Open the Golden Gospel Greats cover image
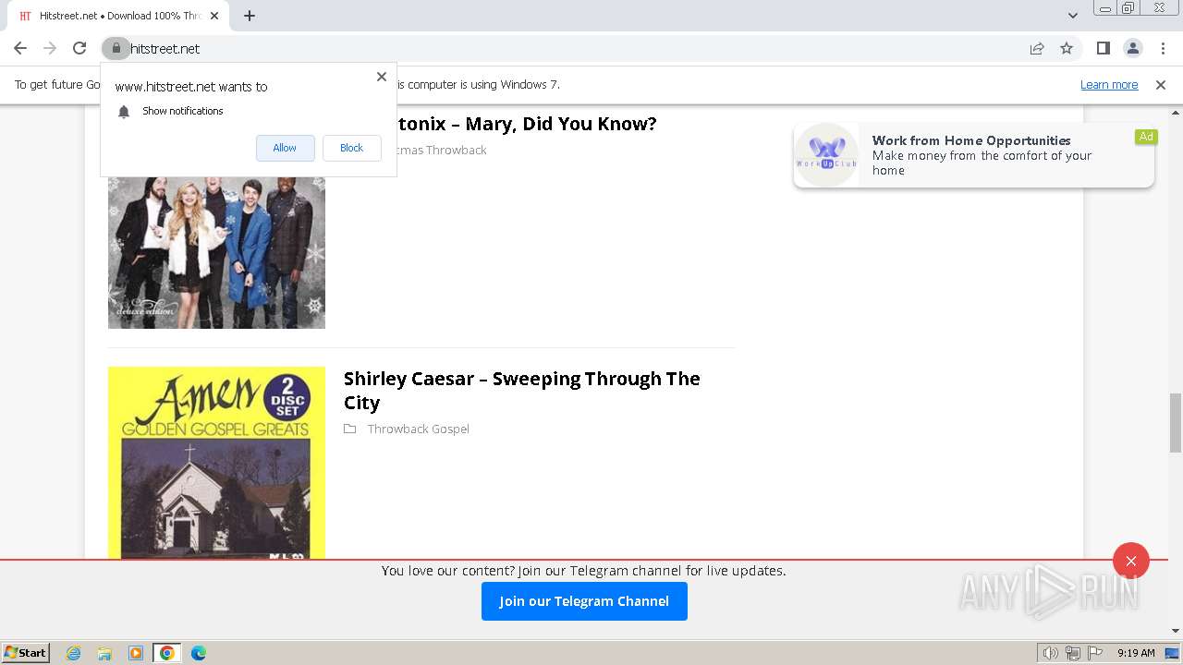Screen dimensions: 1183x665 click(216, 463)
